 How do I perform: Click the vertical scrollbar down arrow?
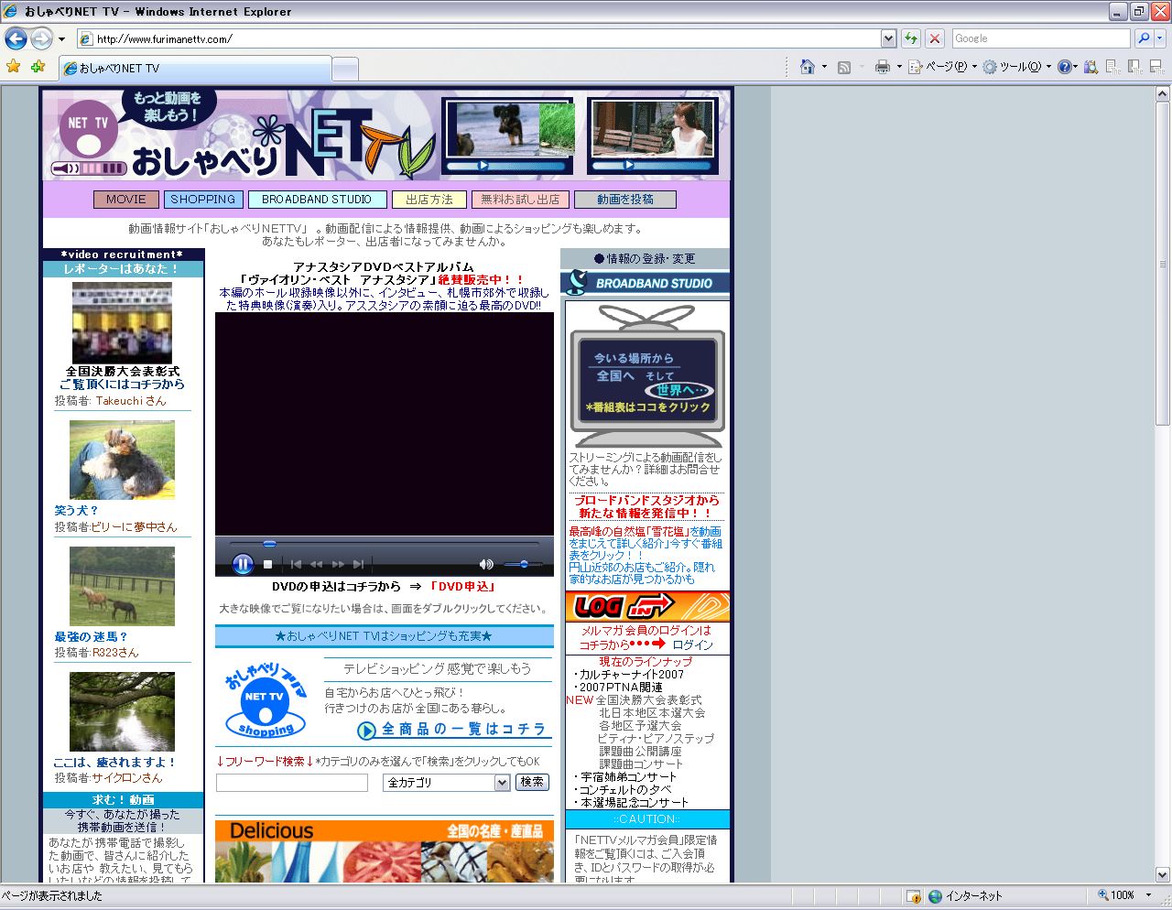tap(1163, 874)
